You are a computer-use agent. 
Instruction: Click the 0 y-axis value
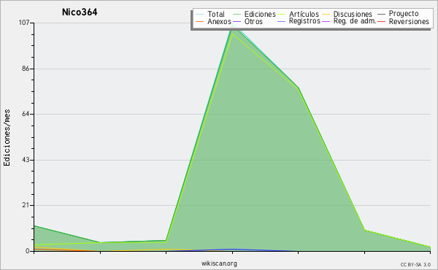point(28,251)
